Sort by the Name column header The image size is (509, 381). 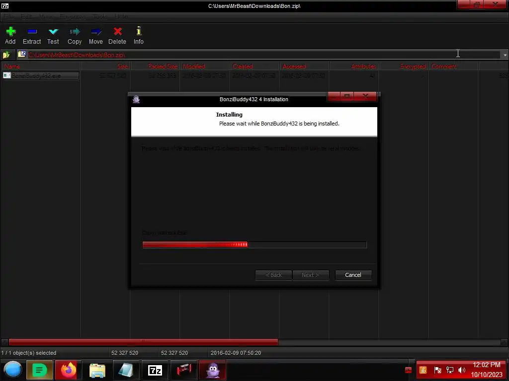tap(41, 66)
